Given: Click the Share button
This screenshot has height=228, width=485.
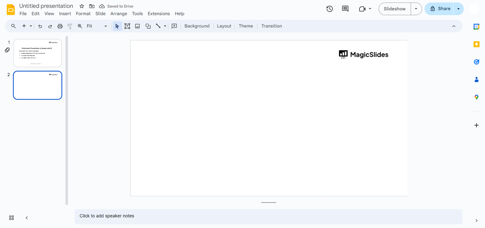Looking at the screenshot, I should click(x=439, y=9).
